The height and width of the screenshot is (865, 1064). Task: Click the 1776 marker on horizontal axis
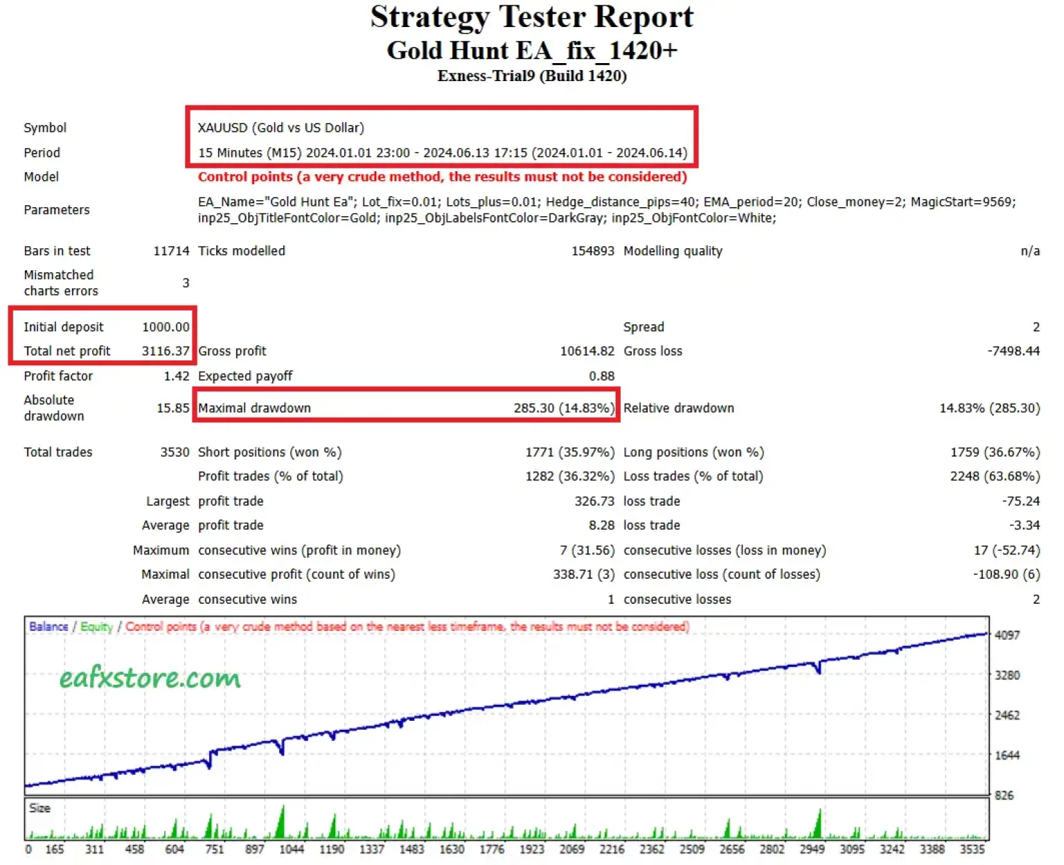click(492, 849)
